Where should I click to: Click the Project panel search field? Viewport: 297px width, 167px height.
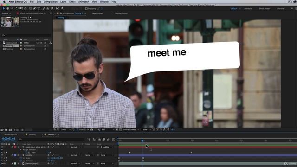[x=26, y=35]
